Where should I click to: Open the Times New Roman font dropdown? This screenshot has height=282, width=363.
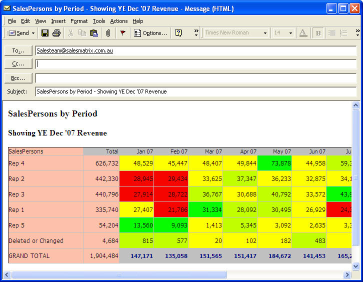click(x=265, y=33)
